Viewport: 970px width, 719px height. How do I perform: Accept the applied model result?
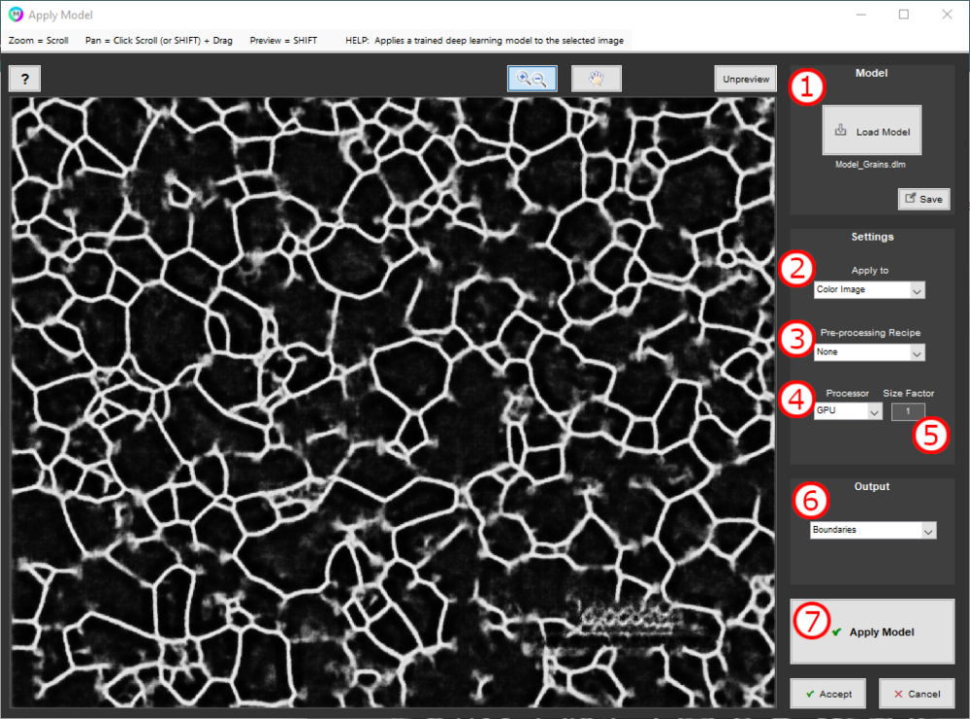828,694
